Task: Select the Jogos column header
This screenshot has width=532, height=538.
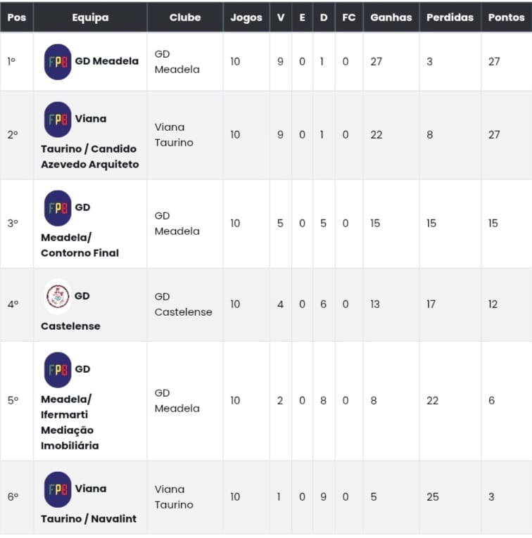Action: coord(246,18)
